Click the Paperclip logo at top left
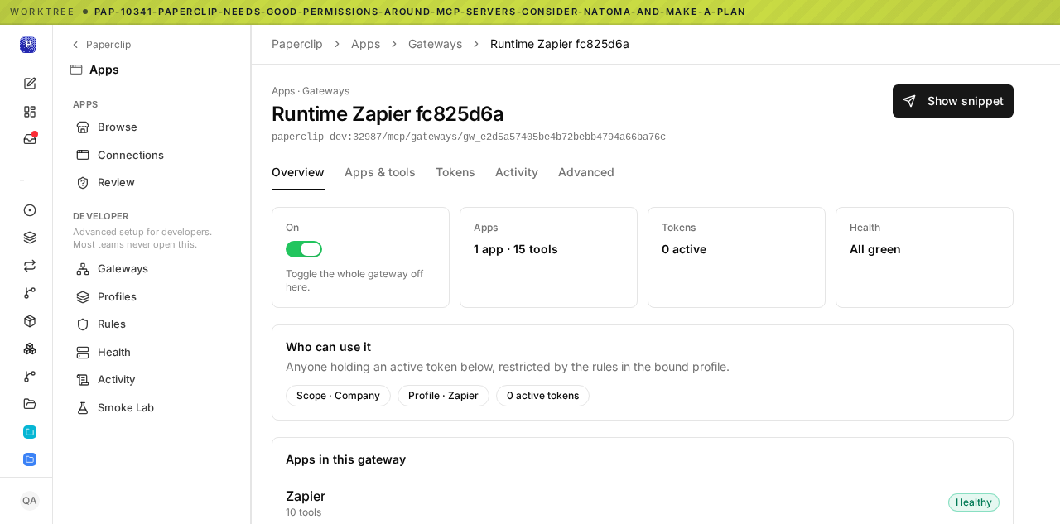Image resolution: width=1060 pixels, height=524 pixels. click(x=28, y=45)
